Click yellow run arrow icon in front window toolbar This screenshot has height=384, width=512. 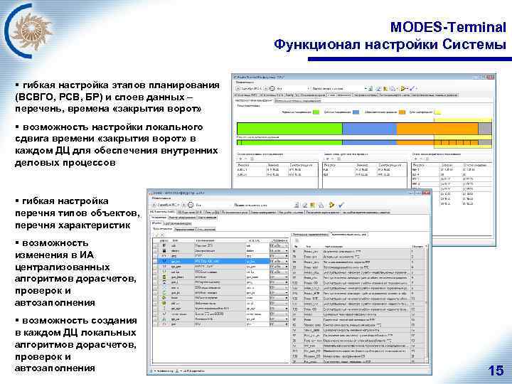[x=332, y=205]
